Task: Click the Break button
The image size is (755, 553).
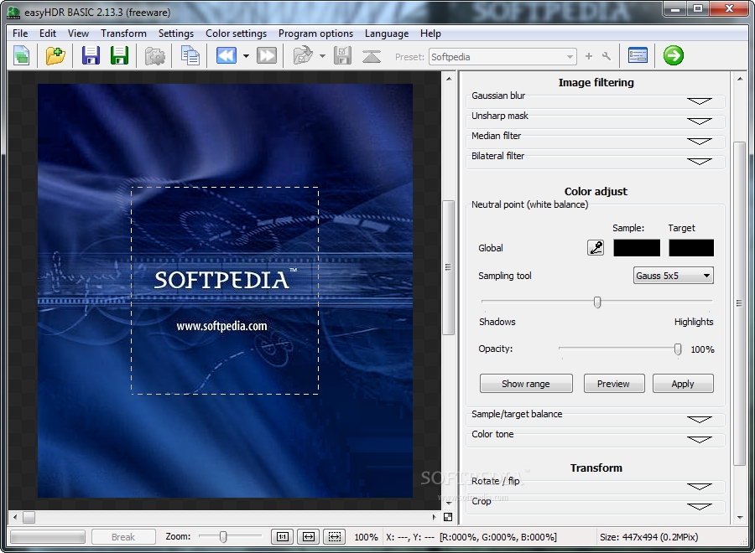Action: pos(123,536)
